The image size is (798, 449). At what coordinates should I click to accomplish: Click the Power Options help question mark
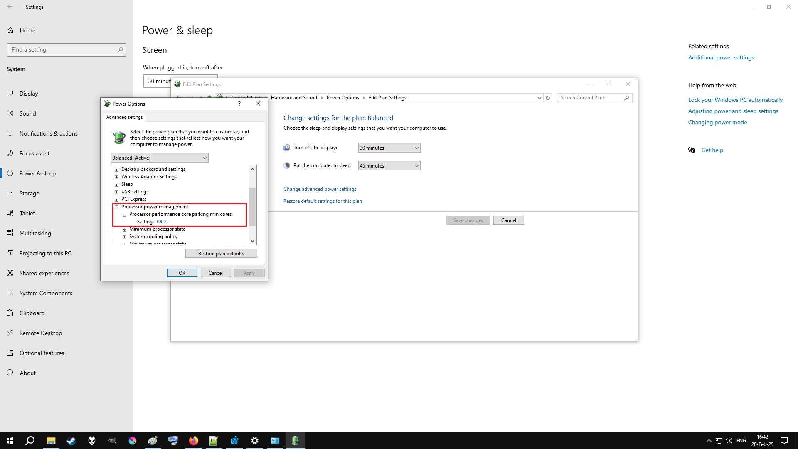coord(239,104)
